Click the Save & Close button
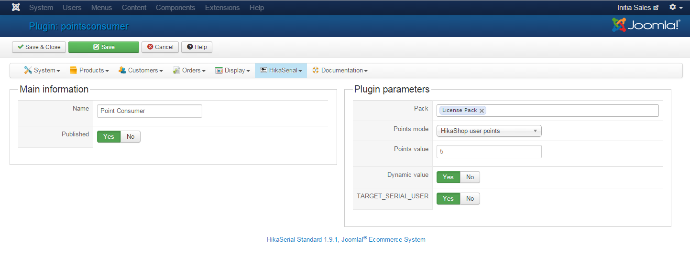The image size is (690, 256). click(x=39, y=47)
